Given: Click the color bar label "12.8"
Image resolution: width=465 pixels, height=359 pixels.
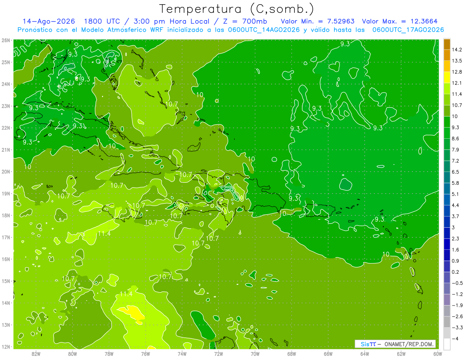Looking at the screenshot, I should pyautogui.click(x=457, y=72).
